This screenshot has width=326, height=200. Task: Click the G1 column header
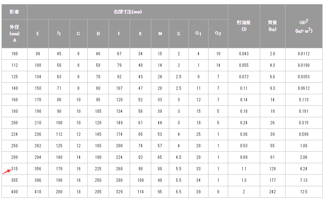coord(198,34)
